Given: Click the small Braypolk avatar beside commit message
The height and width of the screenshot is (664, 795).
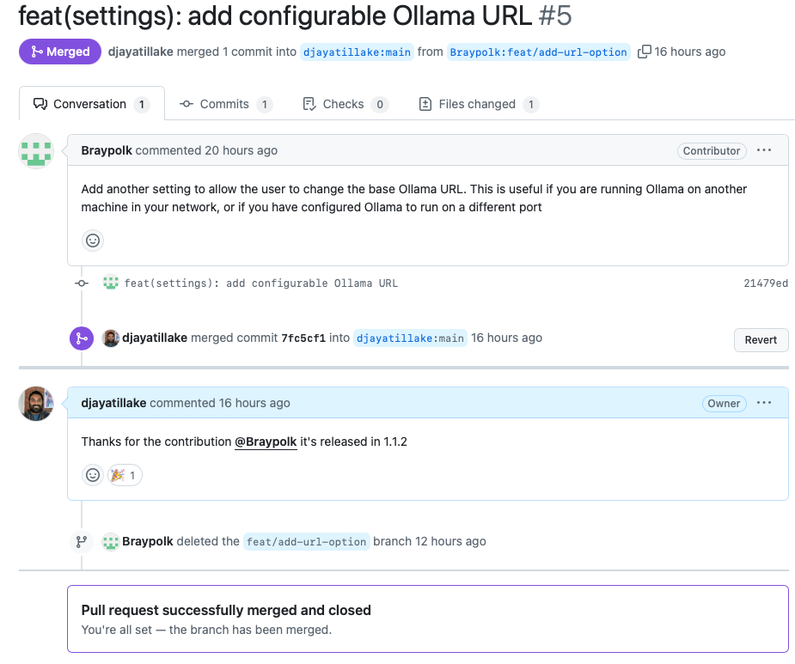Looking at the screenshot, I should click(111, 283).
